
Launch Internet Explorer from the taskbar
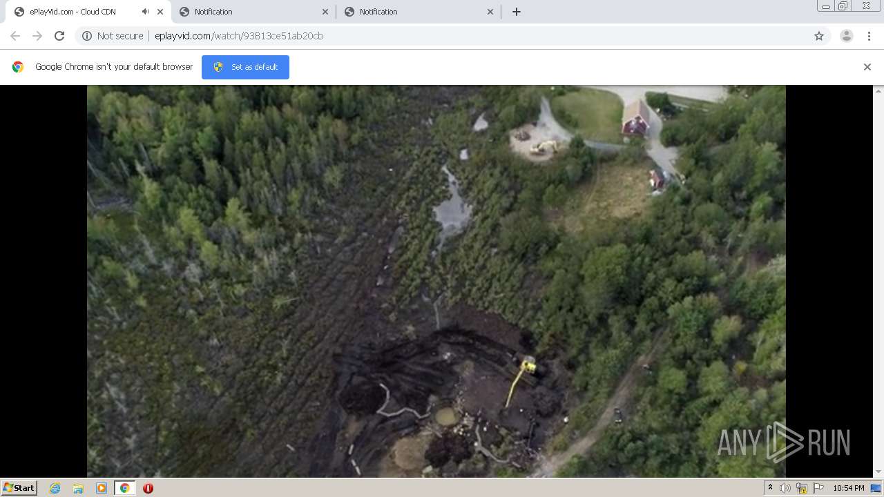click(x=55, y=488)
